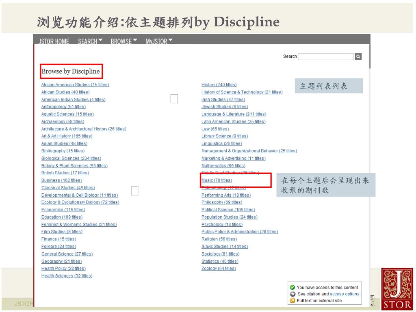Open Geography (21 titles) link
Viewport: 416px width, 312px height.
(61, 262)
